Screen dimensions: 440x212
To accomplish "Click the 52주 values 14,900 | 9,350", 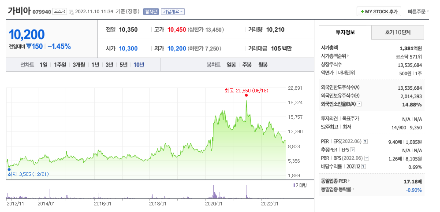I will 406,128.
